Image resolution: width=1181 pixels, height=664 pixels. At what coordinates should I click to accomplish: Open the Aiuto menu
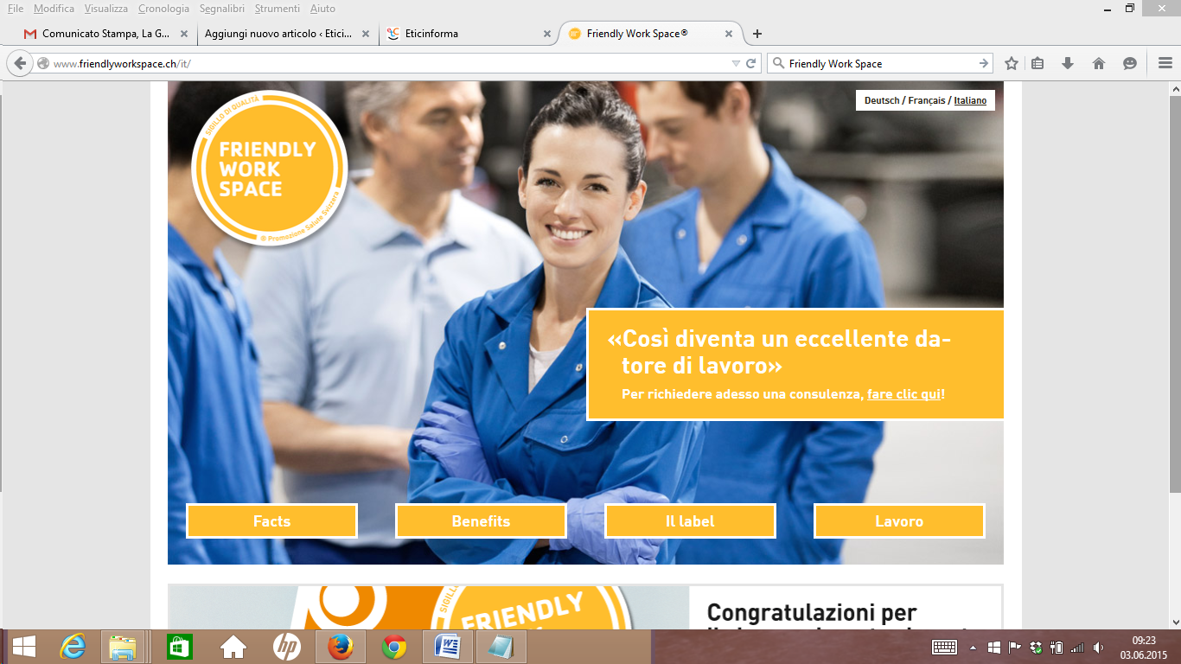322,9
